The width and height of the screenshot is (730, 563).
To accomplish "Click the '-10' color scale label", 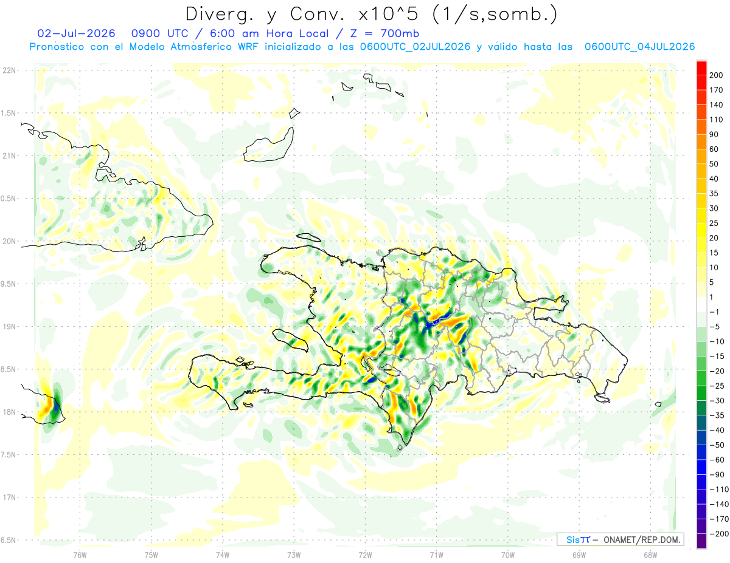I will tap(717, 341).
